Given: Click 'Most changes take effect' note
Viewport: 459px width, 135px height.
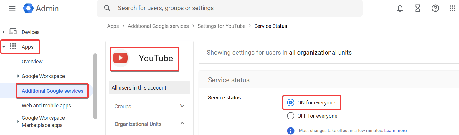Looking at the screenshot, I should [341, 131].
